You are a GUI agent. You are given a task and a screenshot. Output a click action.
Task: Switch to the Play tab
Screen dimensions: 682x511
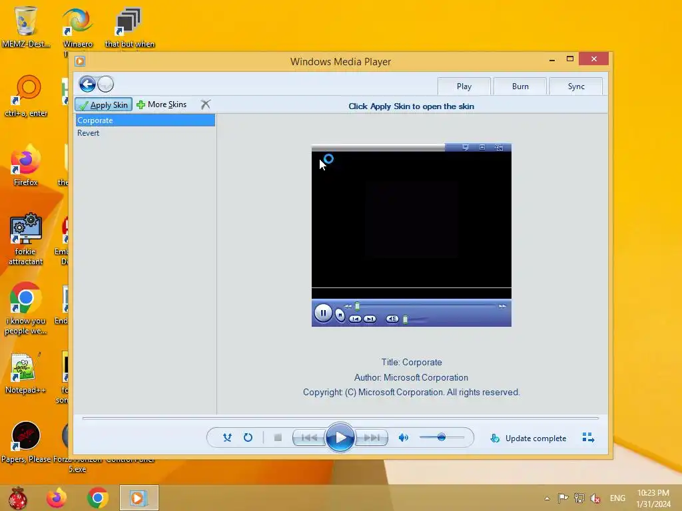point(464,86)
